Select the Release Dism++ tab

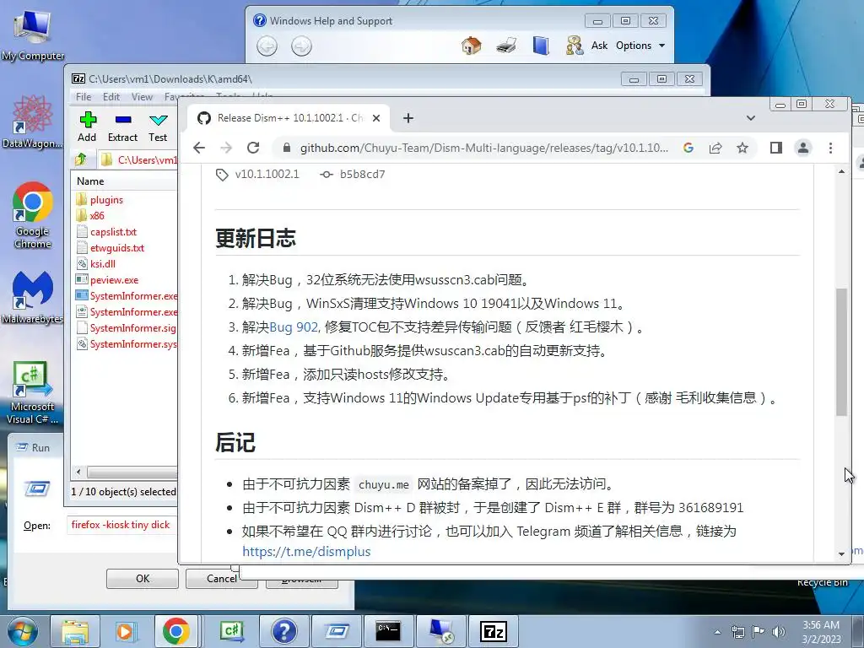point(289,118)
